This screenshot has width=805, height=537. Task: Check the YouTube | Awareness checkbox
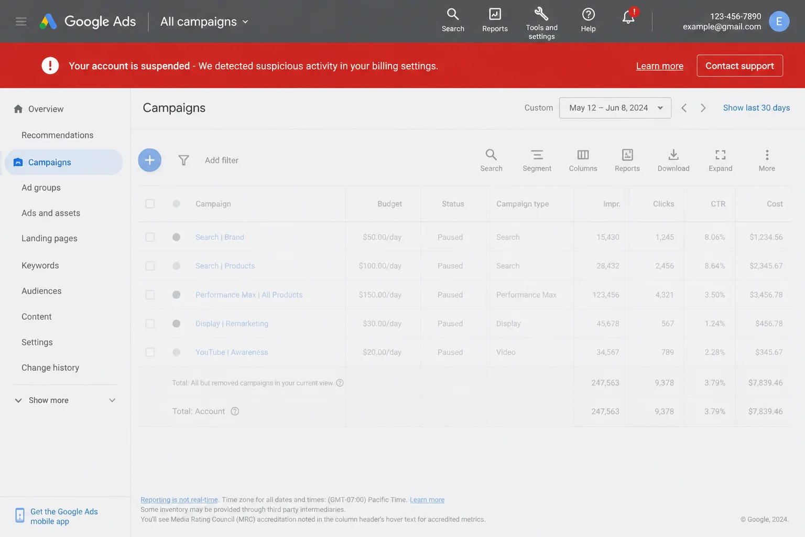(150, 352)
